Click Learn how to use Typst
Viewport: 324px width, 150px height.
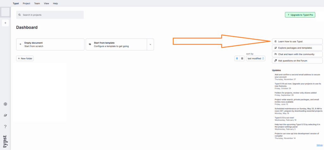tap(297, 41)
